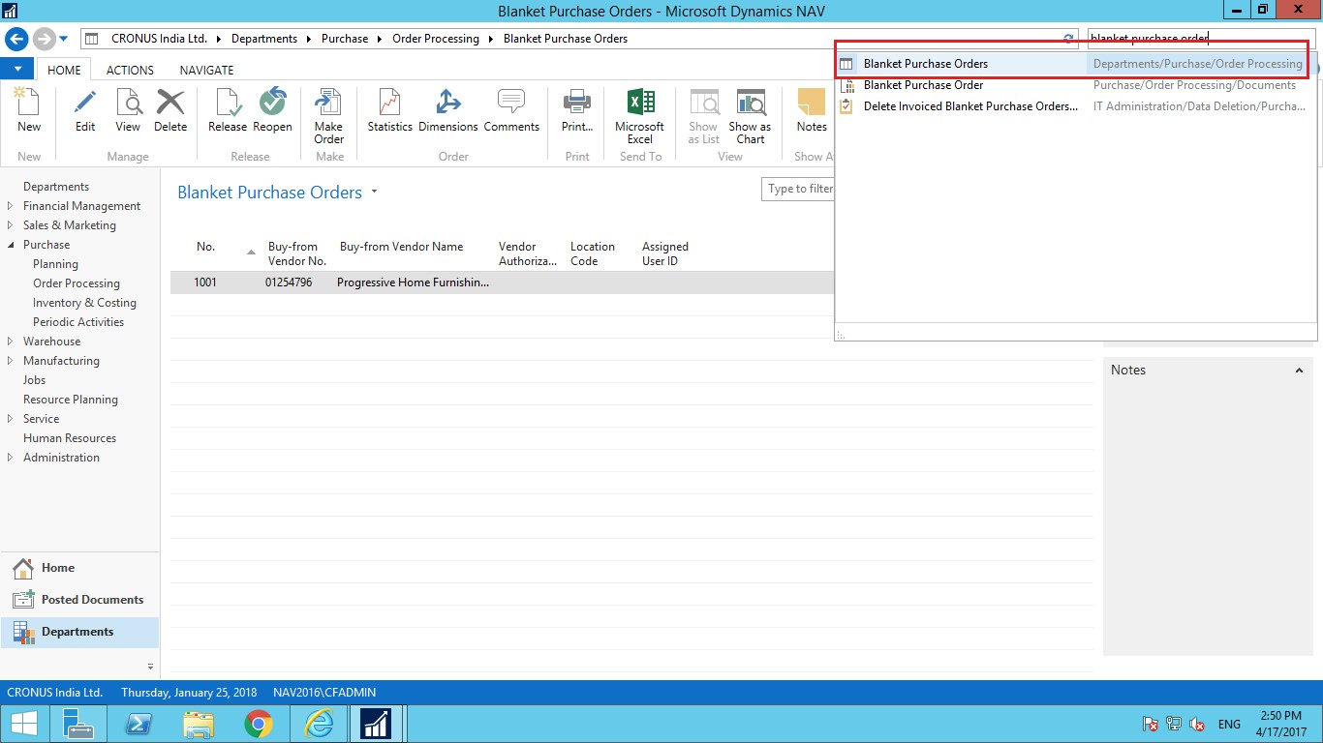Open Posted Documents navigation button

(x=79, y=600)
